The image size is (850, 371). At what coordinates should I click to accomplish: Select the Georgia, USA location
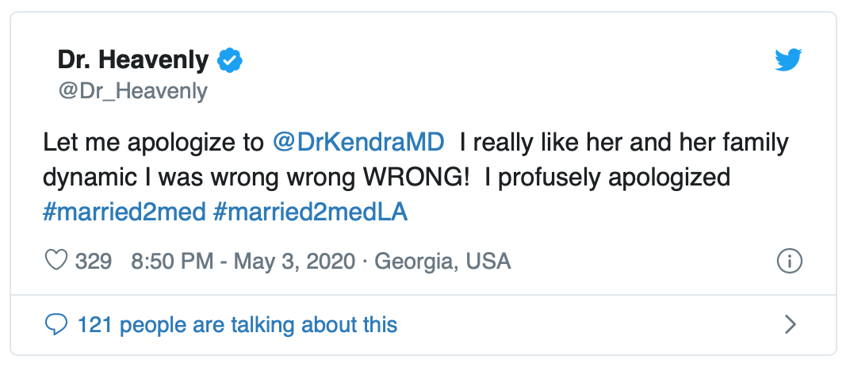[442, 261]
